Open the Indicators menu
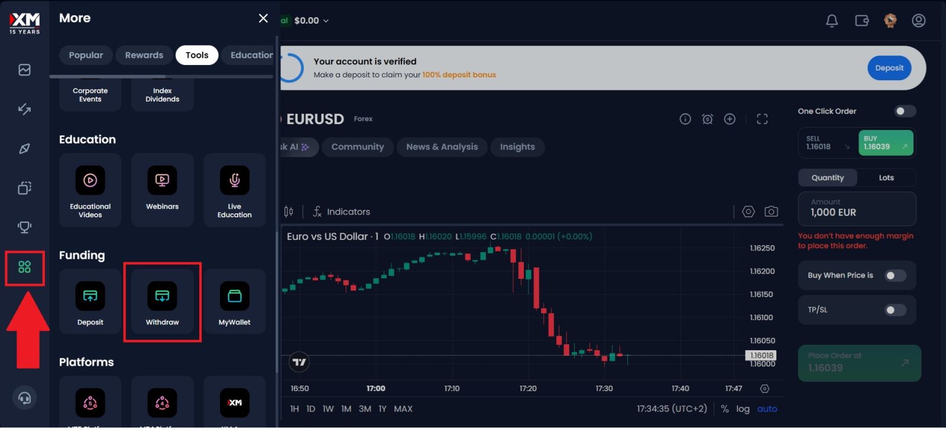 (x=342, y=211)
